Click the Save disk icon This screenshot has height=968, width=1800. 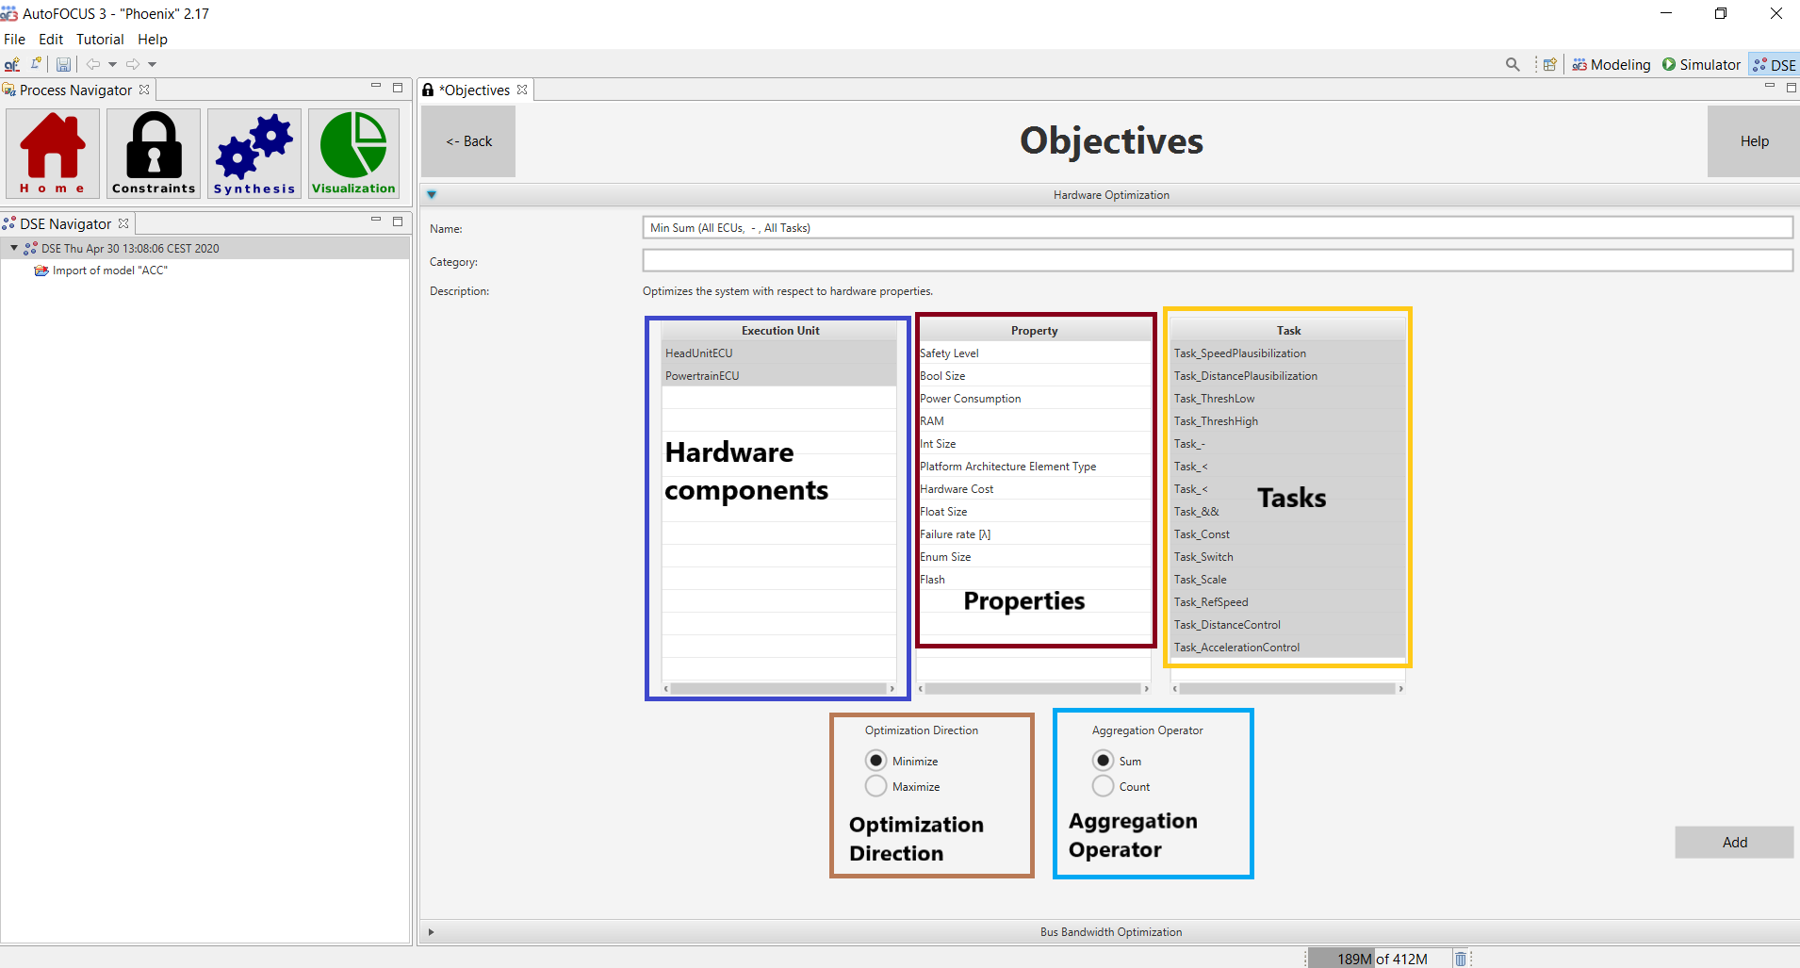(x=63, y=64)
